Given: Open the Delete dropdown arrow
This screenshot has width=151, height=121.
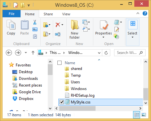Looking at the screenshot, I should click(x=62, y=25).
